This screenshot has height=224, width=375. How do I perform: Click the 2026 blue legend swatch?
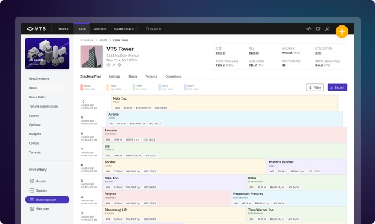(160, 87)
